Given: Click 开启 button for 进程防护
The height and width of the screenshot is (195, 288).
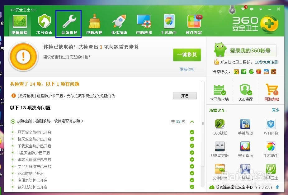Looking at the screenshot, I should click(x=185, y=96).
